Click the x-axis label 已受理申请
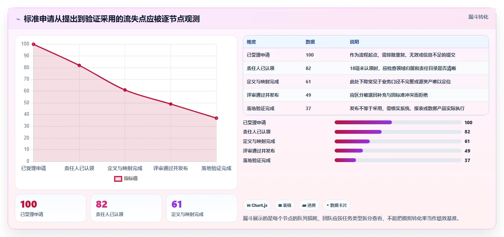Screen dimensions: 504x237 tap(34, 168)
